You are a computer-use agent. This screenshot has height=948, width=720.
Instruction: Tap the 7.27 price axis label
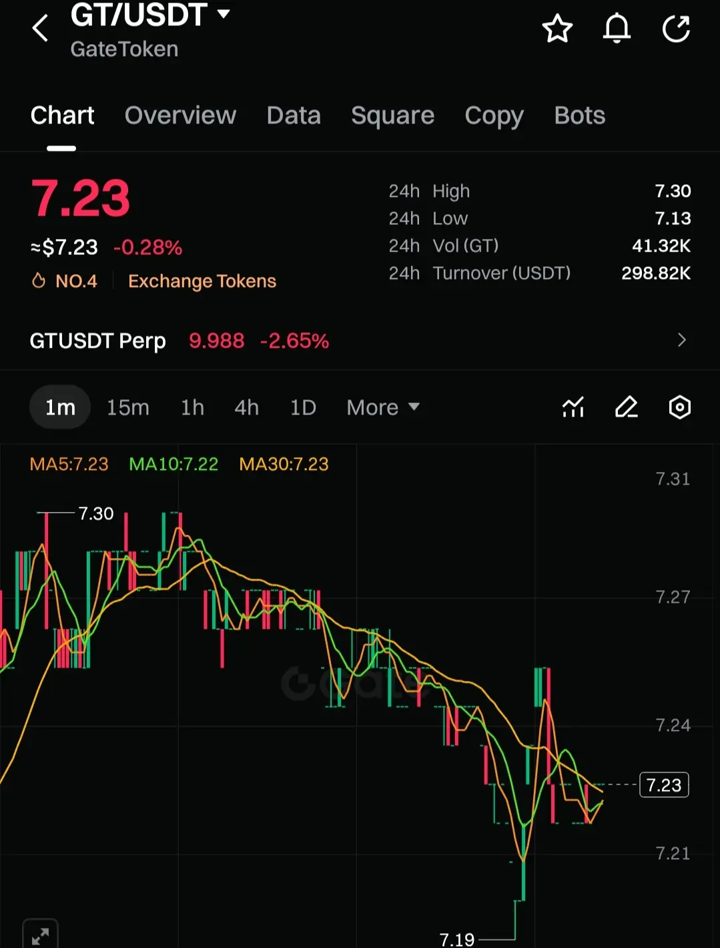click(673, 597)
